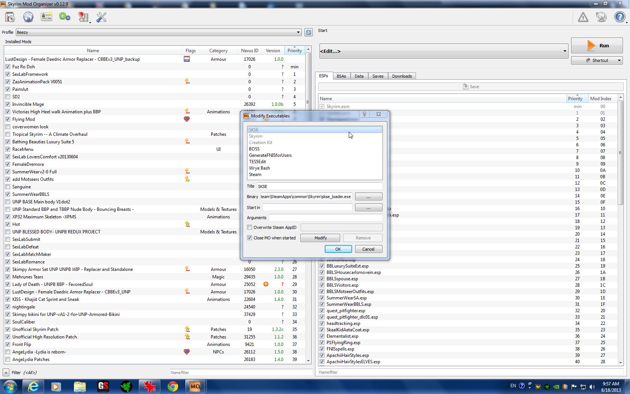The image size is (630, 394).
Task: Enable the Tropical Skyrim mod checkbox
Action: (8, 134)
